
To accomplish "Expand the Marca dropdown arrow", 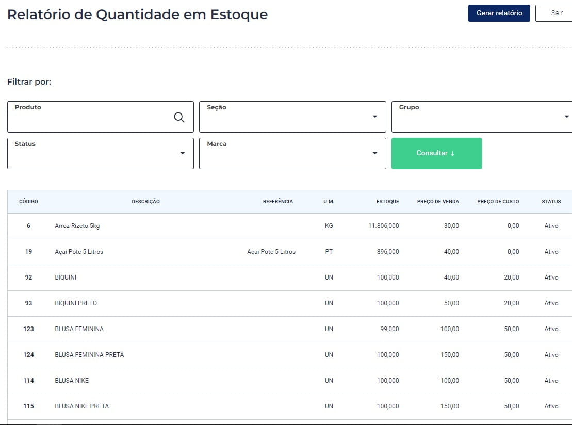I will [375, 153].
